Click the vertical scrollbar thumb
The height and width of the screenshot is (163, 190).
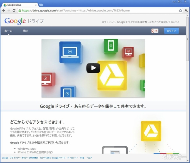187,39
